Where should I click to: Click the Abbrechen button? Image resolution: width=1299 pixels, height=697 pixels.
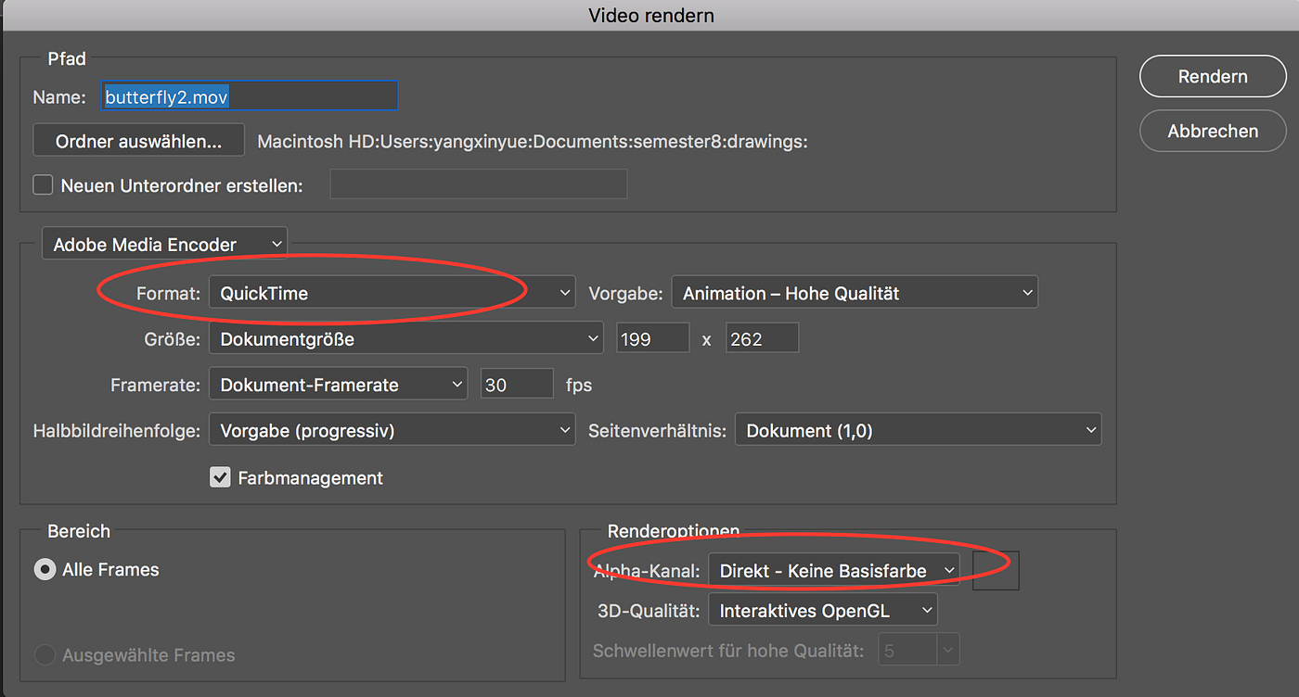click(1212, 131)
